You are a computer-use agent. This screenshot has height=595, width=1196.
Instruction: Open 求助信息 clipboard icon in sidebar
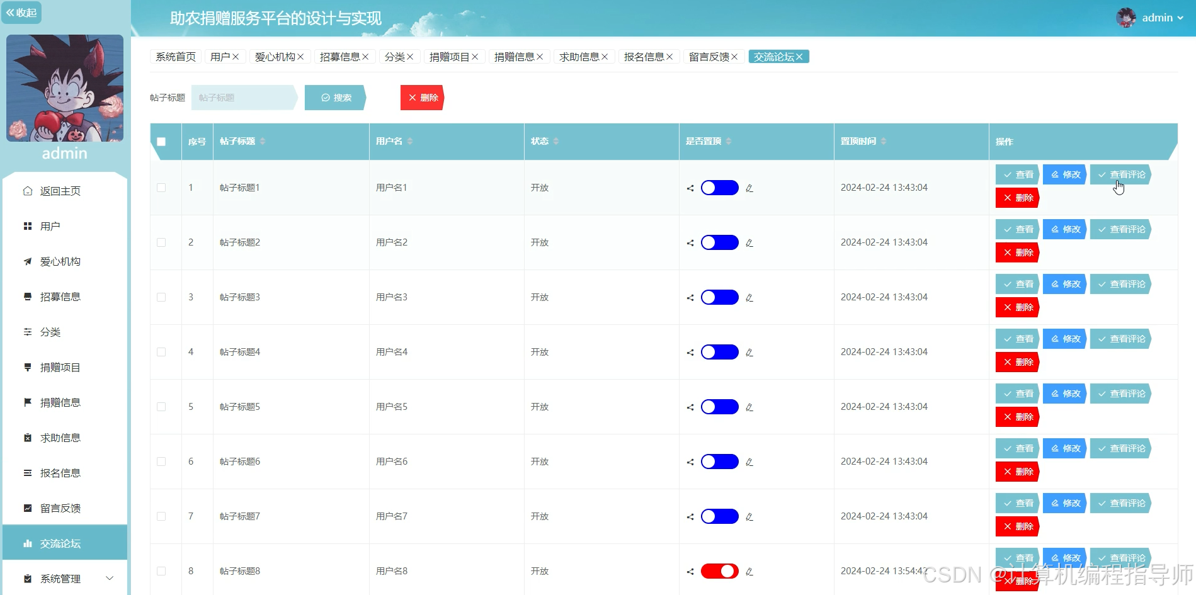[x=28, y=438]
